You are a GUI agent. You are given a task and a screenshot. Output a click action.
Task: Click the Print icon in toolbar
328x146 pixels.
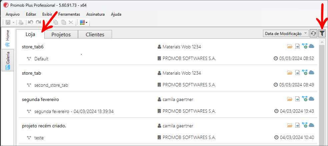[21, 22]
